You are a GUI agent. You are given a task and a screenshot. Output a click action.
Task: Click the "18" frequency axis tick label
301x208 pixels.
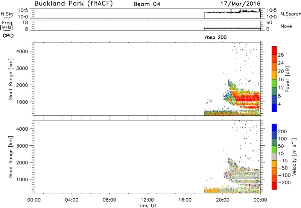[25, 23]
